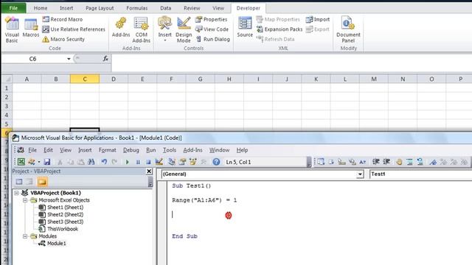This screenshot has height=265, width=472.
Task: Click View Code icon in Project pane
Action: (19, 182)
